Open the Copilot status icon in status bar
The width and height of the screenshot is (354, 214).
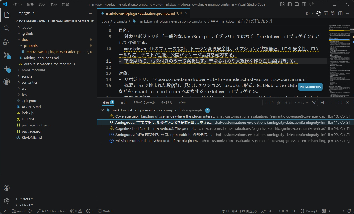[x=324, y=211]
